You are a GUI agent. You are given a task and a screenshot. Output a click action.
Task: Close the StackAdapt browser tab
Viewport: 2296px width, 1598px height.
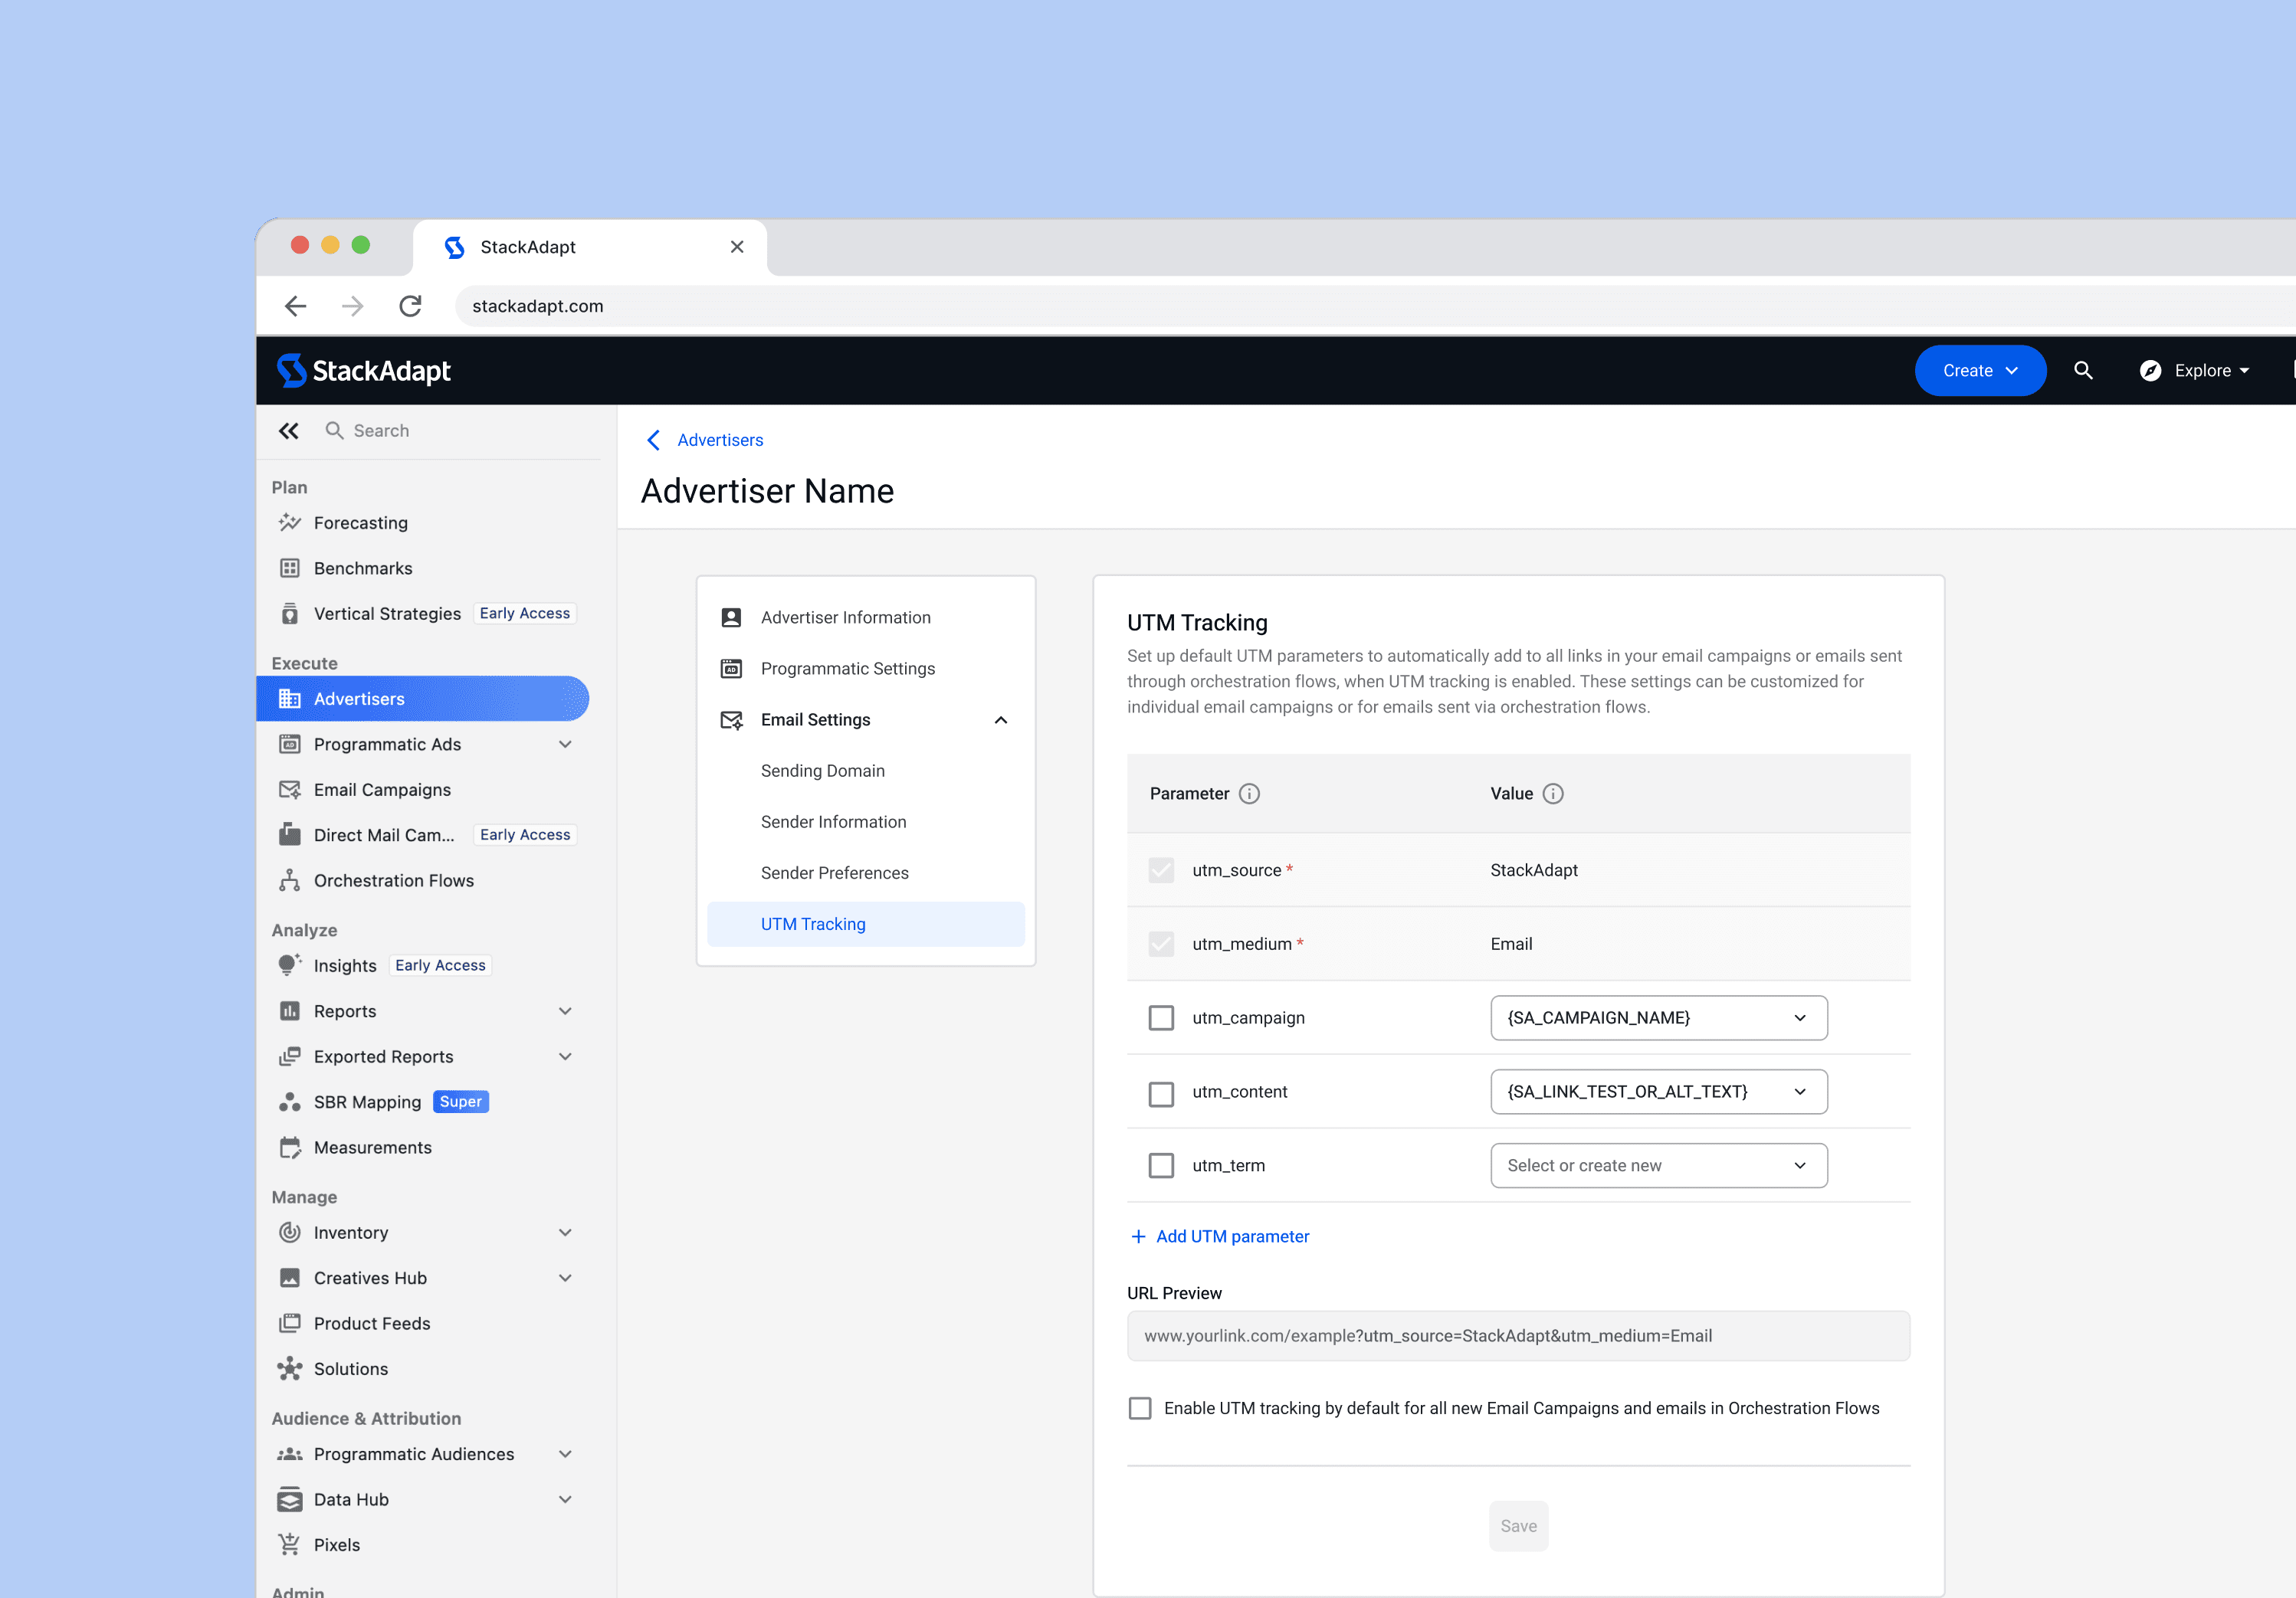737,247
